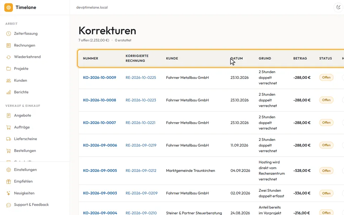Click the Aufträge cart icon
Screen dimensions: 344x215
(9, 127)
